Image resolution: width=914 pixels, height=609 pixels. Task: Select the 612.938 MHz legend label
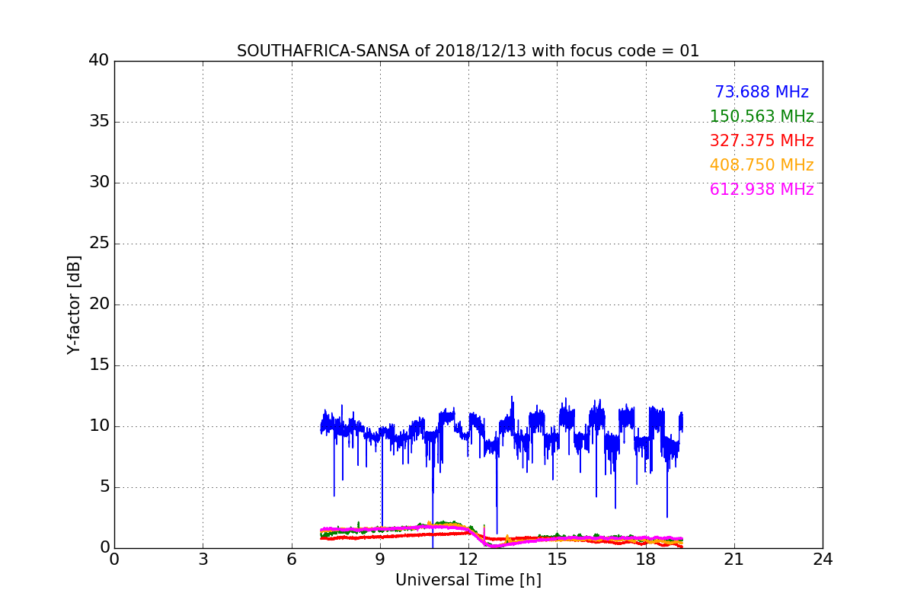(762, 190)
